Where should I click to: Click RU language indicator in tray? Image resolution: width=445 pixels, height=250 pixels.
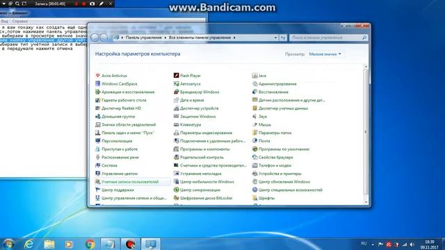[x=364, y=244]
